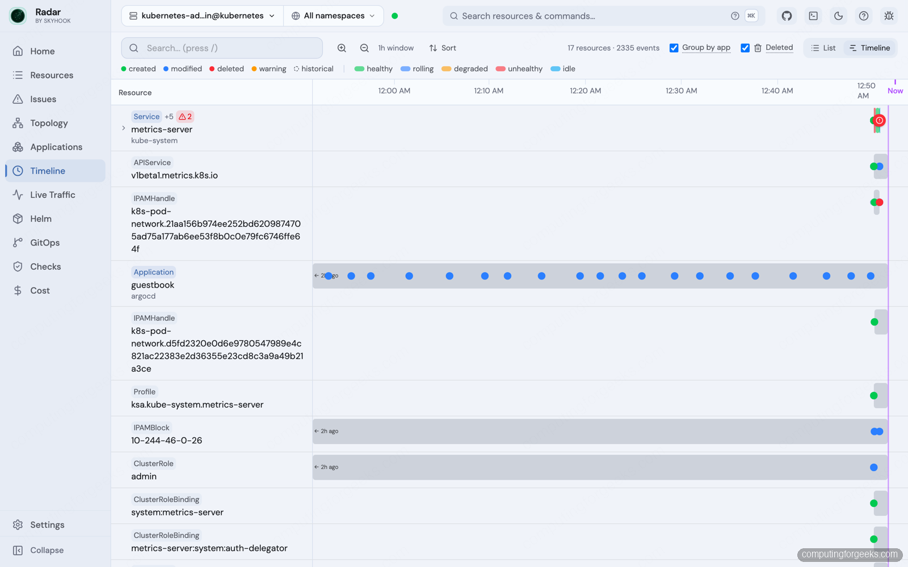The image size is (908, 567).
Task: Toggle the warning legend filter
Action: 269,69
